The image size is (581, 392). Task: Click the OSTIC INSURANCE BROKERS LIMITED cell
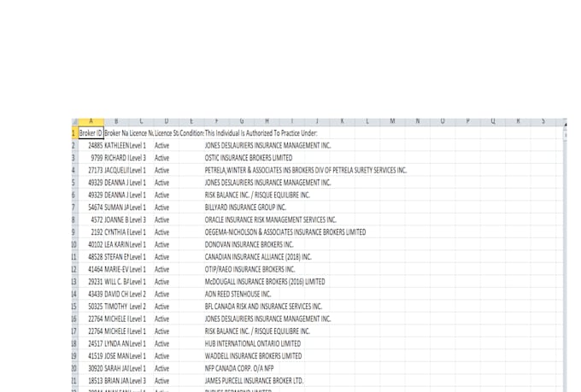[x=249, y=158]
